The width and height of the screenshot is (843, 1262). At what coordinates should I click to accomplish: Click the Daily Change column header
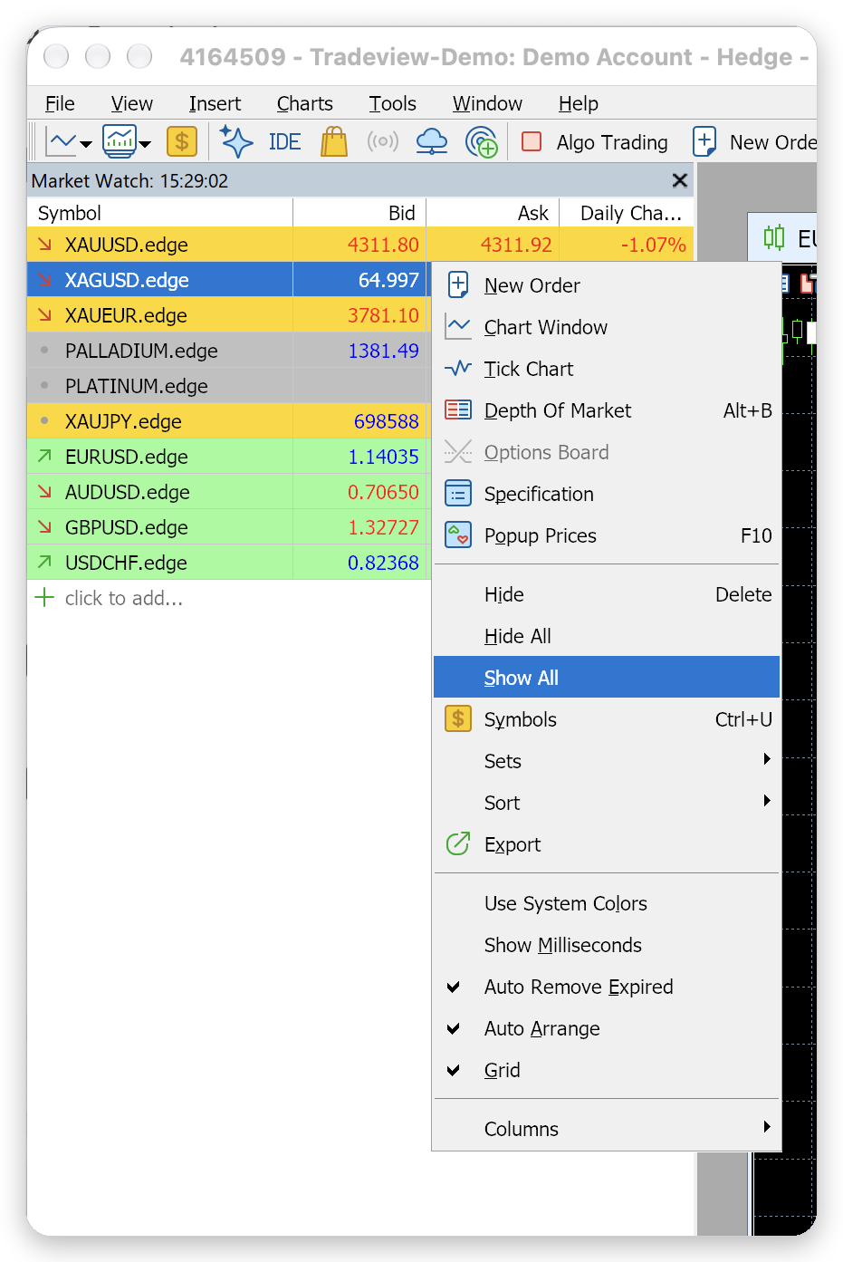(x=627, y=213)
